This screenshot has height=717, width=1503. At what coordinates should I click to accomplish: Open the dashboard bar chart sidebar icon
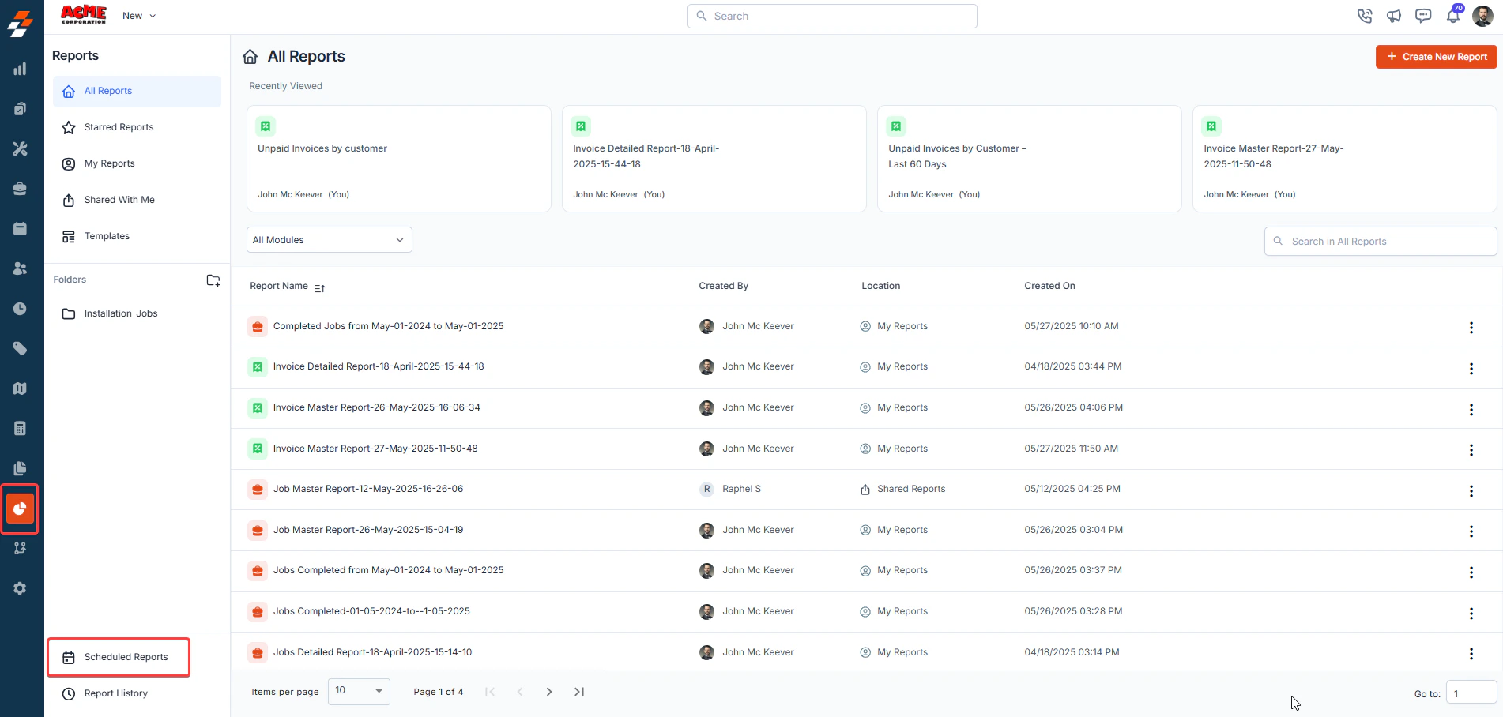click(20, 69)
